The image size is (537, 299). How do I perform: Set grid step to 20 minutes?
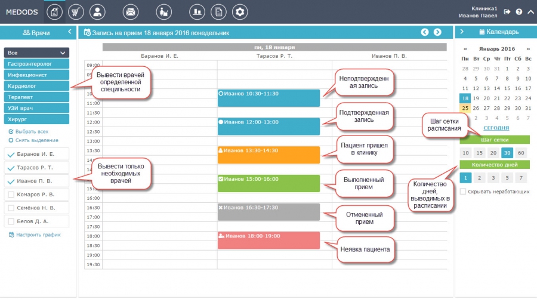pyautogui.click(x=493, y=153)
